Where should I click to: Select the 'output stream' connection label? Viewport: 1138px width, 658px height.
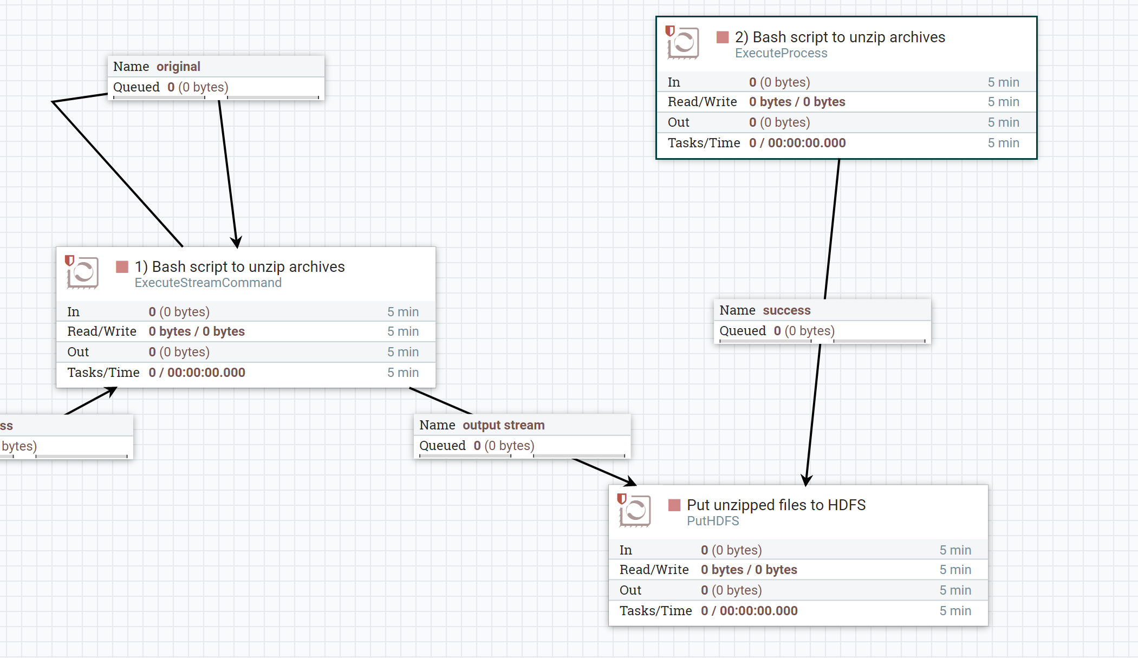503,425
